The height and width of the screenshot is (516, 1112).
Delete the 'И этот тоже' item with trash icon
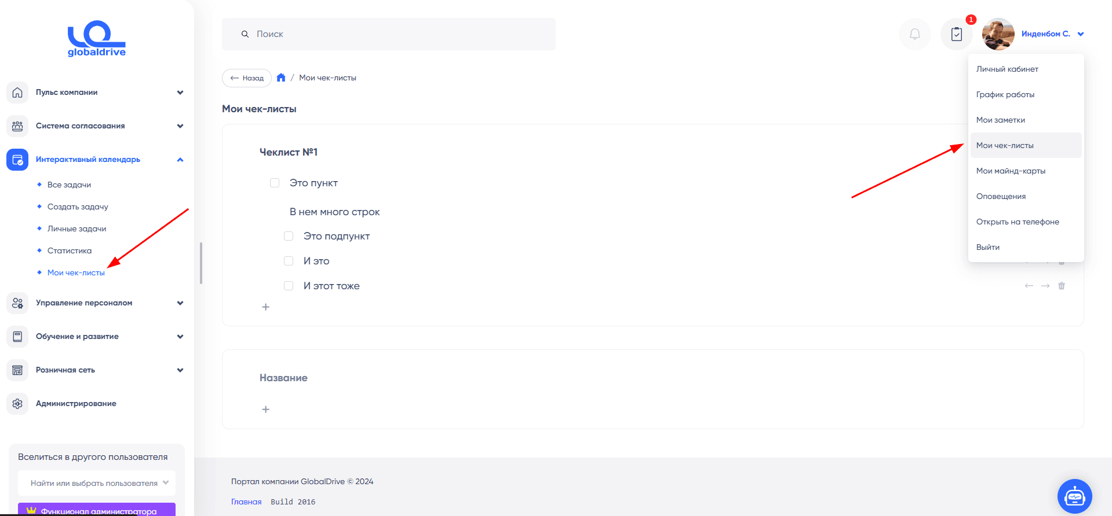click(1062, 286)
